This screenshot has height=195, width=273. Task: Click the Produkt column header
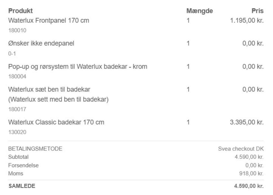click(x=20, y=11)
